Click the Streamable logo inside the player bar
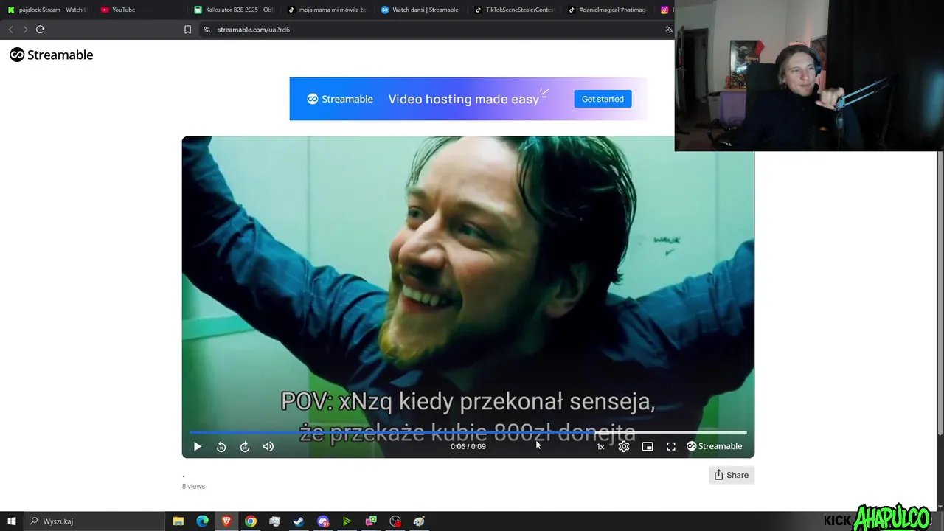 (x=714, y=446)
